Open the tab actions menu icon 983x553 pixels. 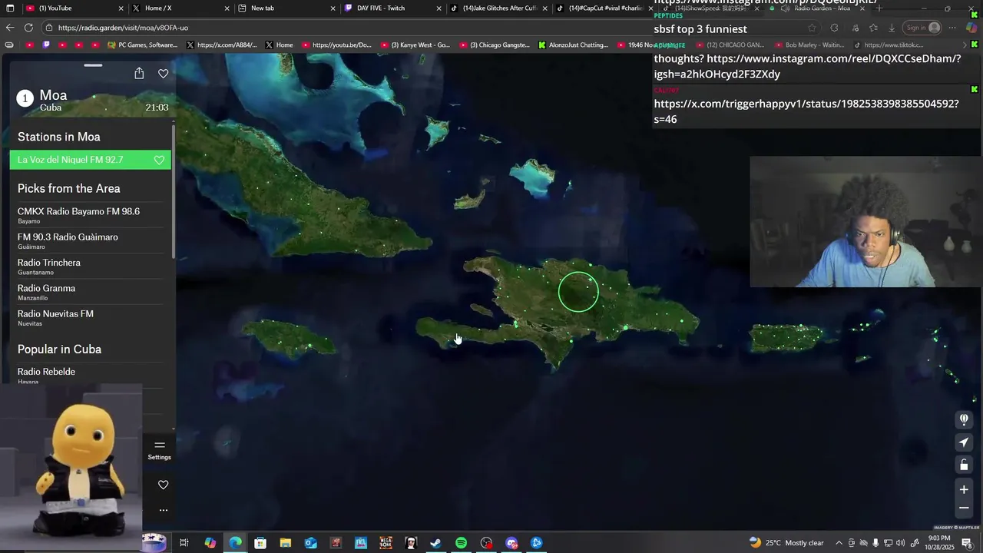coord(10,8)
